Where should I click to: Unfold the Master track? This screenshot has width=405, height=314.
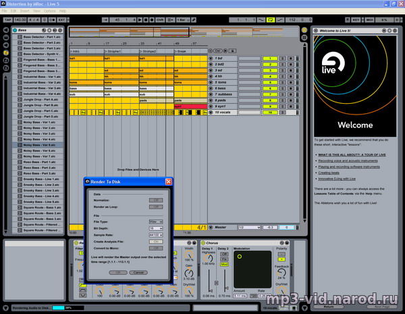[x=211, y=227]
